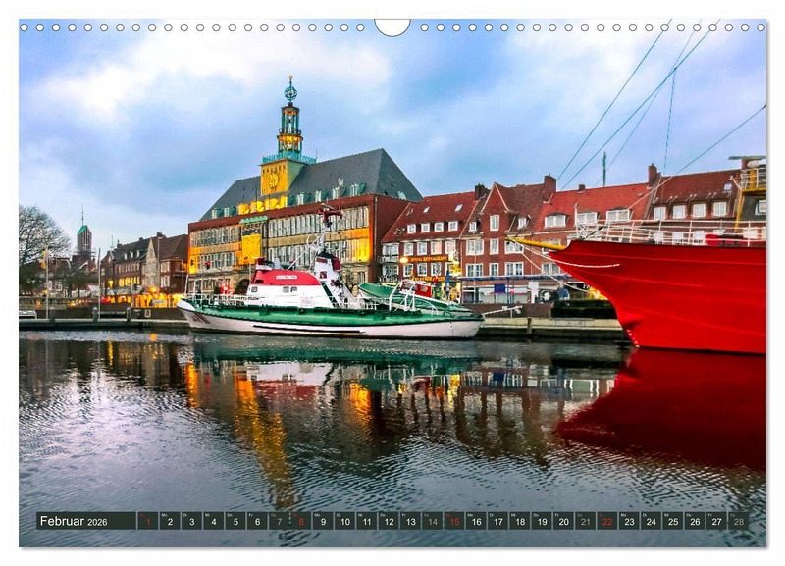Select day 2 in the calendar strip
The image size is (785, 566).
point(170,521)
